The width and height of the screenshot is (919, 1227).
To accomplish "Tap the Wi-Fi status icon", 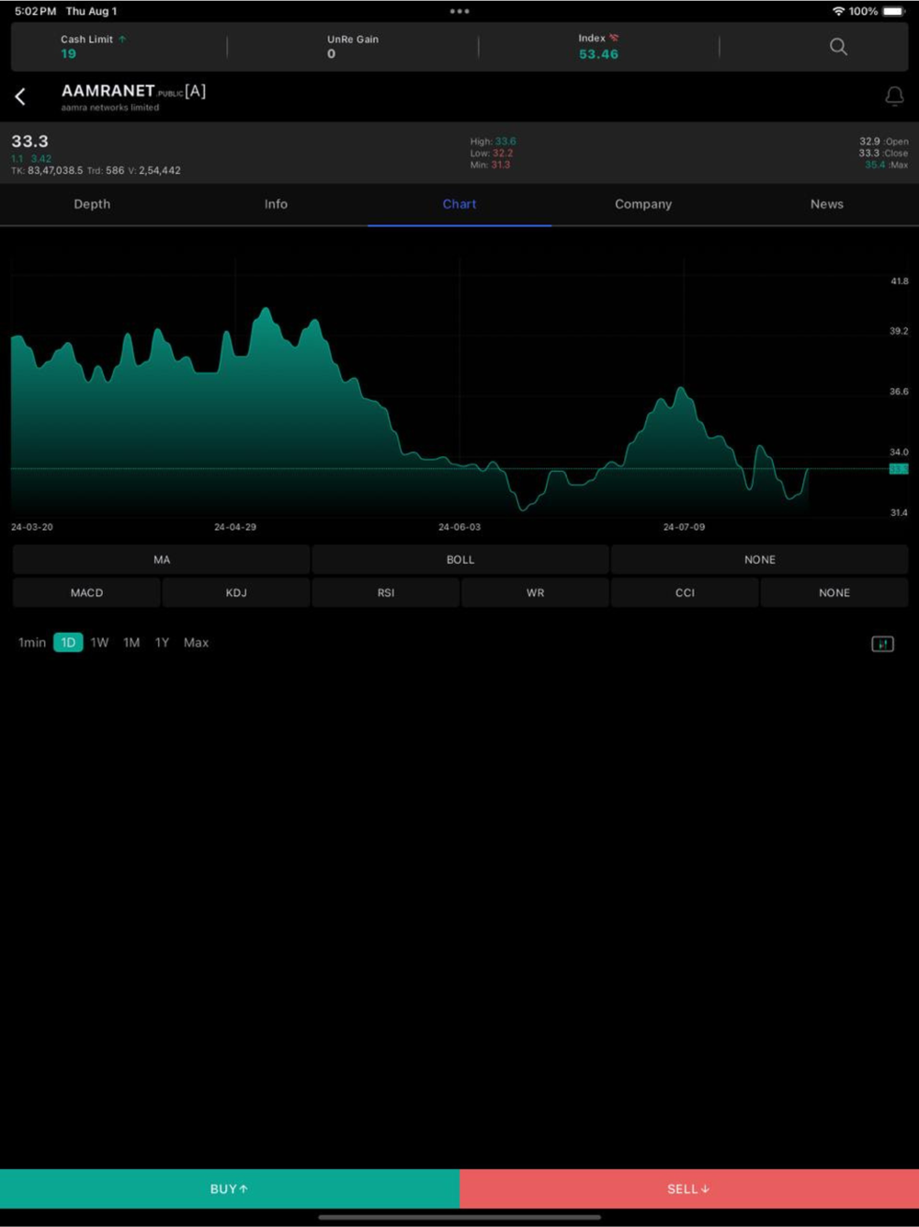I will pos(838,11).
